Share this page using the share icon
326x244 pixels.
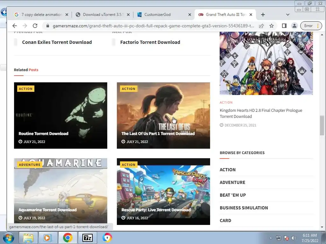261,26
